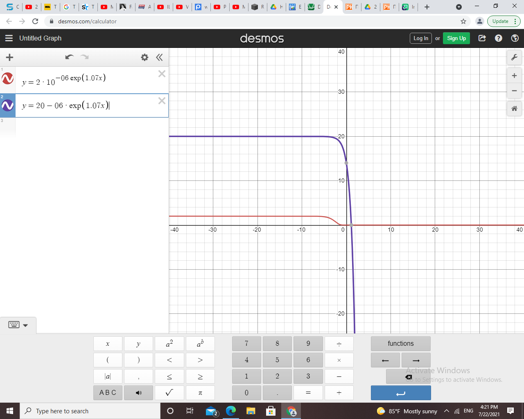524x419 pixels.
Task: Open the language globe menu
Action: pyautogui.click(x=515, y=38)
